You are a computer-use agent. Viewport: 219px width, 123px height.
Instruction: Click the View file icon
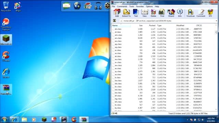pos(144,13)
